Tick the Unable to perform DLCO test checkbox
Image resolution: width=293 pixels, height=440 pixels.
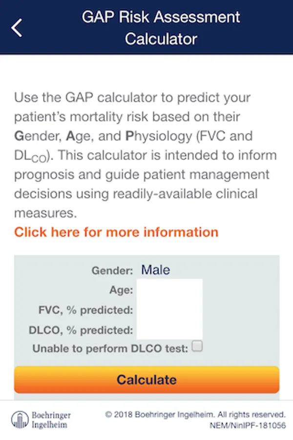pos(197,346)
